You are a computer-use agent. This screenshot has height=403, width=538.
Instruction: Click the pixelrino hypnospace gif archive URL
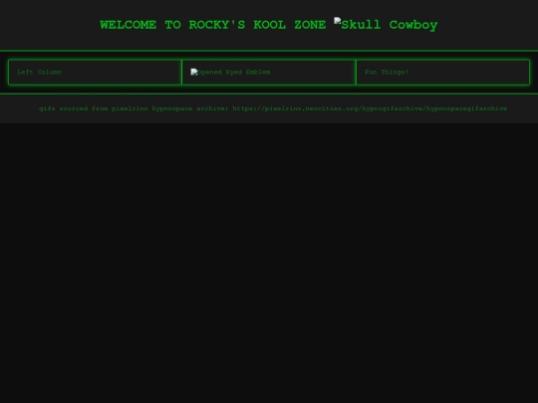pyautogui.click(x=370, y=108)
